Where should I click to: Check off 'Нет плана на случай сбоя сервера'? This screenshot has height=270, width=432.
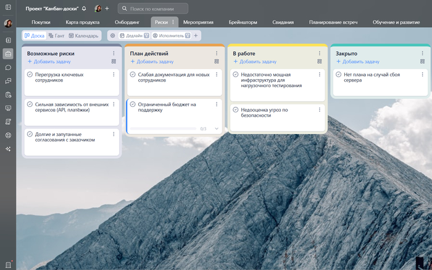tap(338, 74)
